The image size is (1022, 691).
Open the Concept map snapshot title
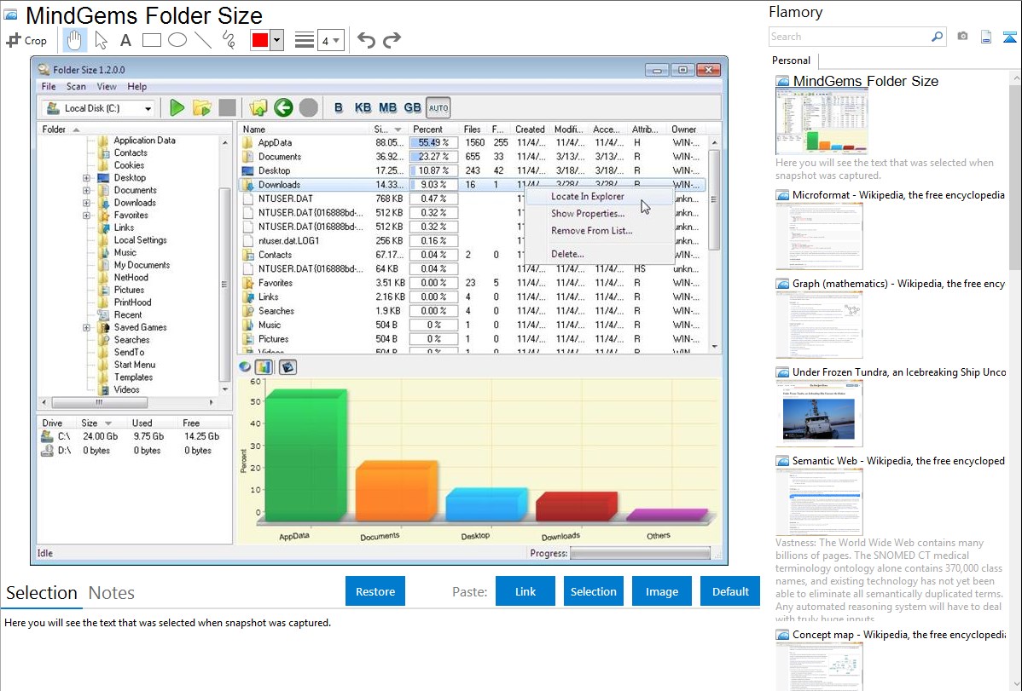pyautogui.click(x=899, y=635)
